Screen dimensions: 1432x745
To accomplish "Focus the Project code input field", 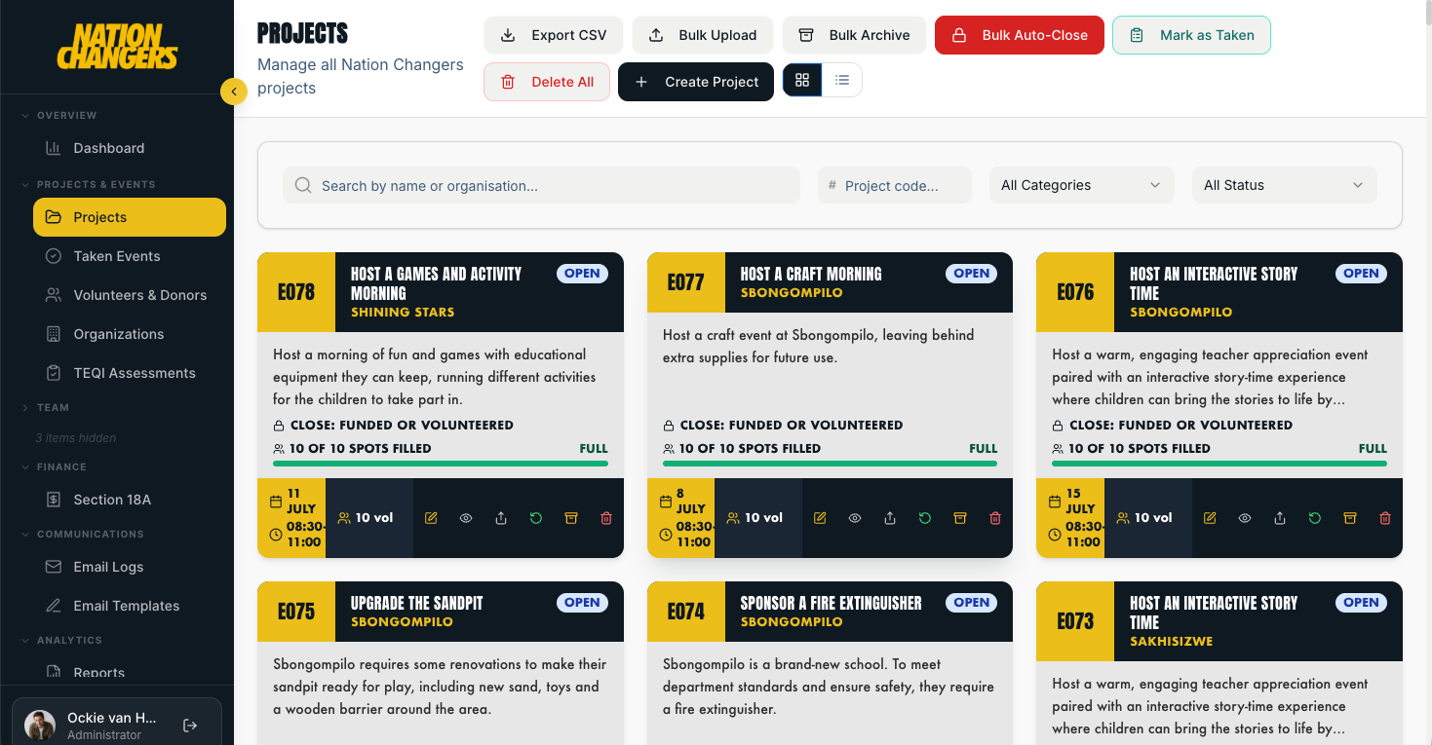I will (895, 185).
